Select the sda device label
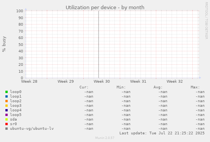 click(x=13, y=119)
